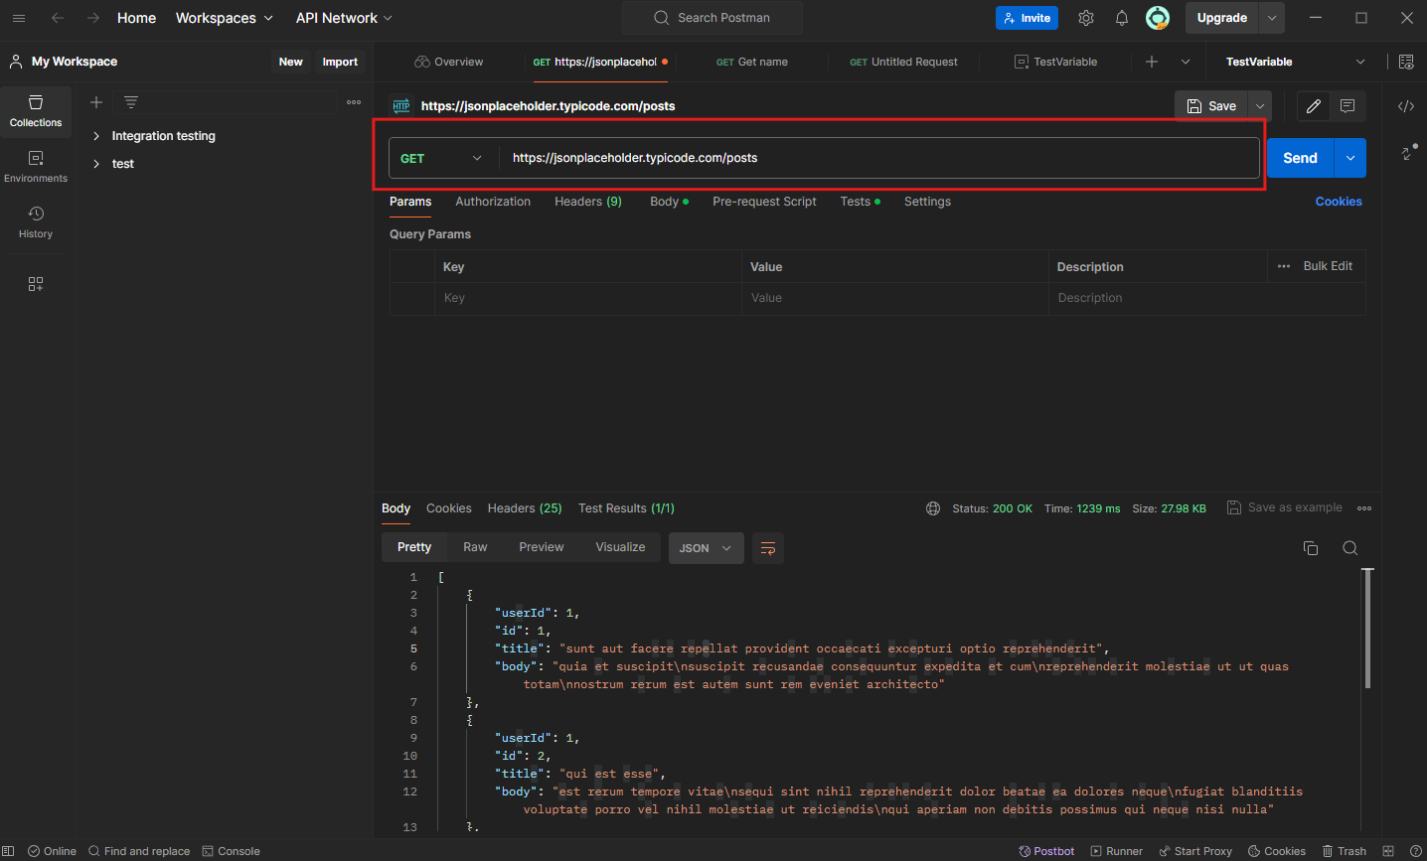
Task: Click the Invite button
Action: [x=1027, y=18]
